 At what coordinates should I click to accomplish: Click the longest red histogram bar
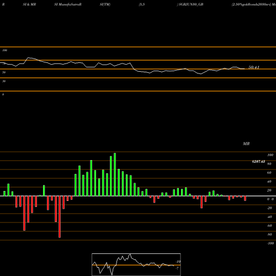pos(60,217)
